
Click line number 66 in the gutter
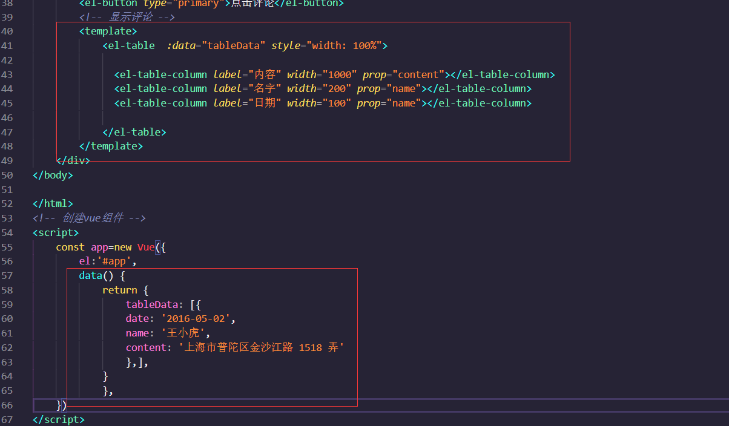(x=7, y=405)
